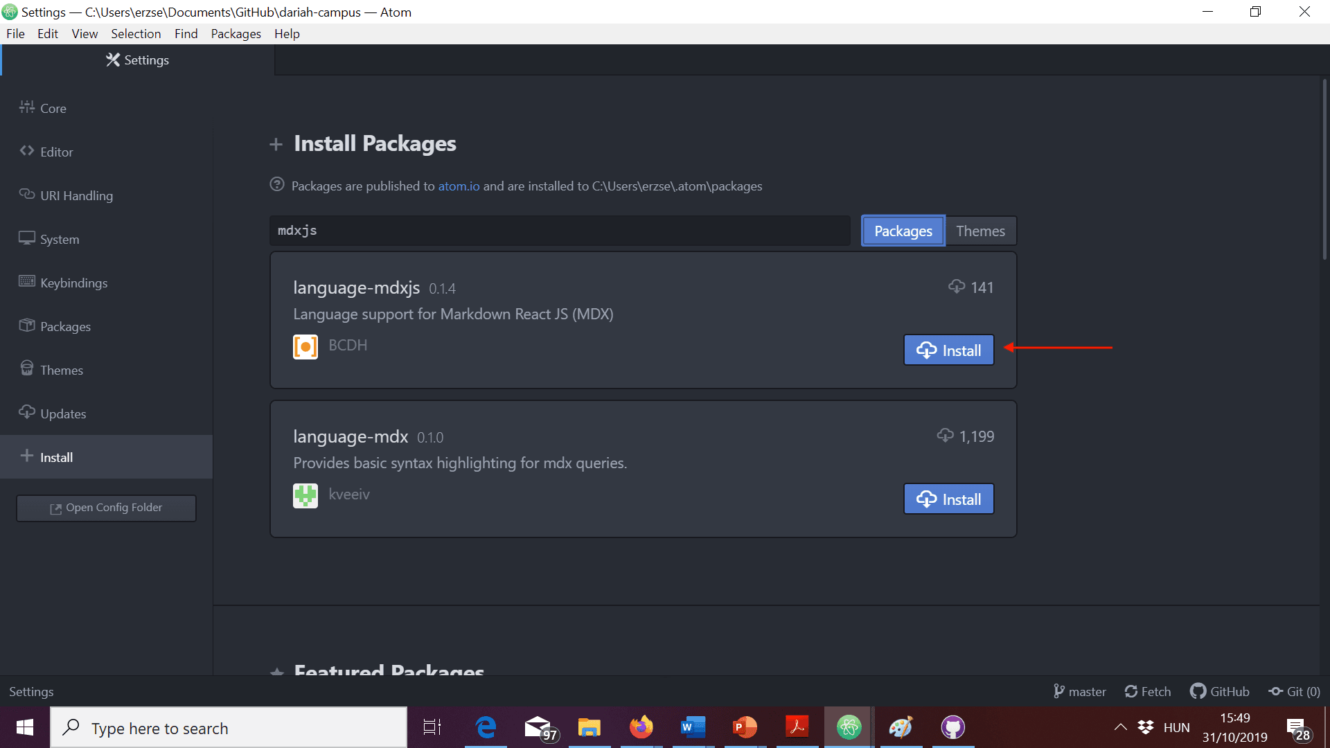Toggle search to Themes

[980, 231]
